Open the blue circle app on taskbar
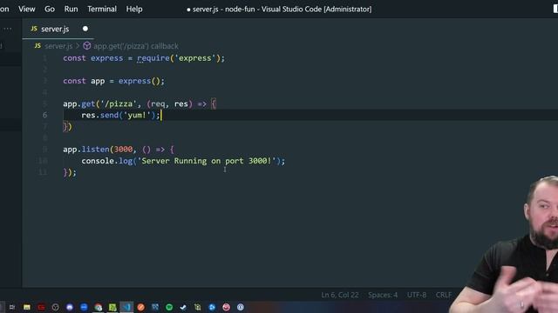Image resolution: width=558 pixels, height=313 pixels. pyautogui.click(x=84, y=307)
